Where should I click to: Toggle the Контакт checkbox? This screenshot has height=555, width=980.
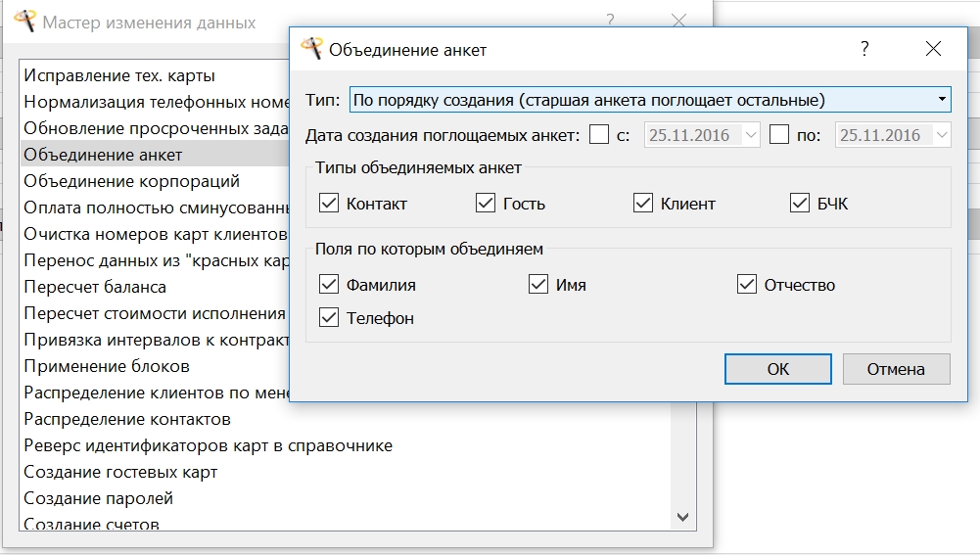pyautogui.click(x=329, y=203)
